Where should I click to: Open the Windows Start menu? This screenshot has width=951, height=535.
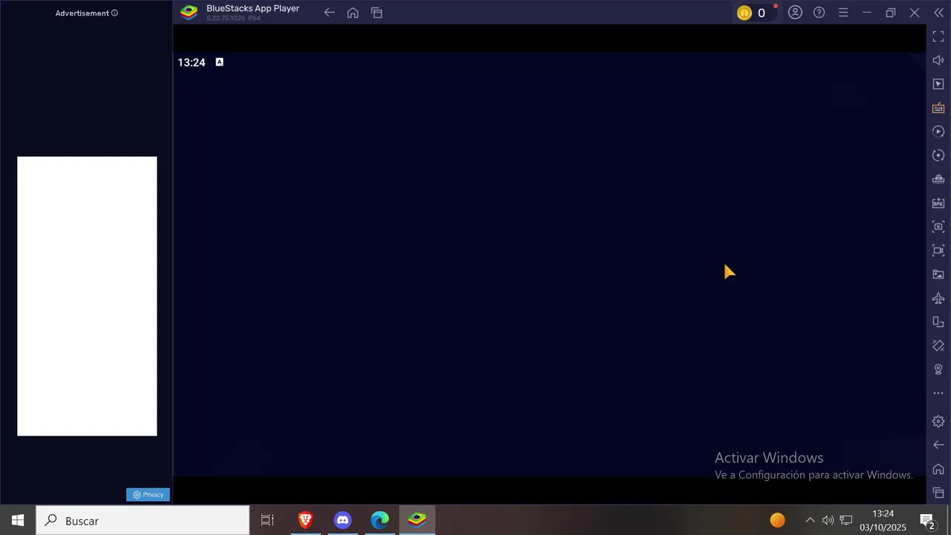pos(18,520)
